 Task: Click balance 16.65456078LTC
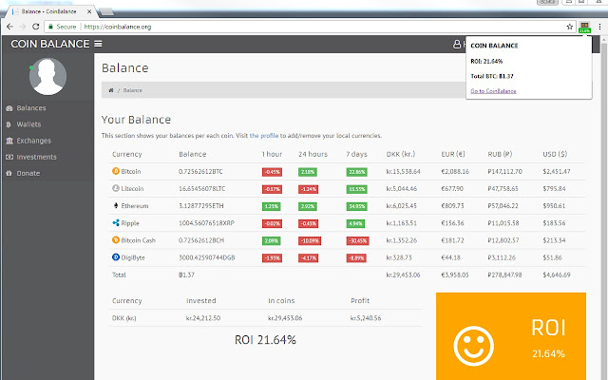(201, 188)
